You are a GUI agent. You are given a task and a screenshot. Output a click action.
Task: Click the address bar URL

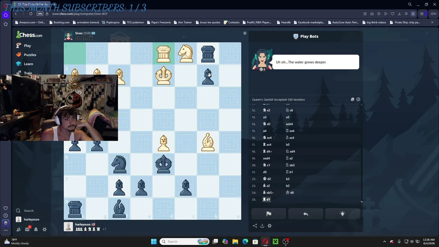(80, 14)
